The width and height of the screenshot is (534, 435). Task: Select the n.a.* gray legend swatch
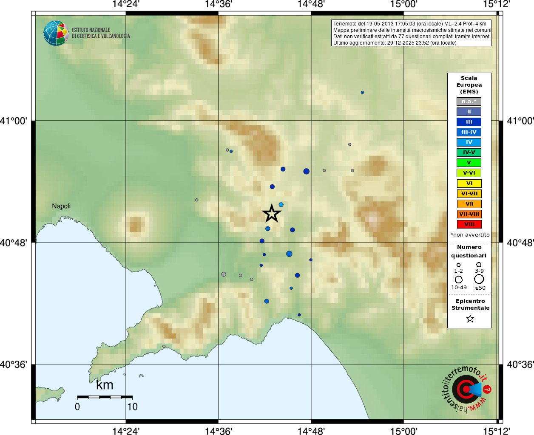point(469,102)
